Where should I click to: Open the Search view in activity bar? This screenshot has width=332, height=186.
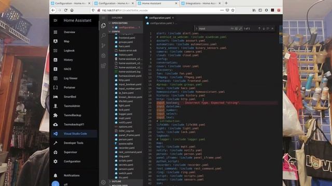point(103,35)
